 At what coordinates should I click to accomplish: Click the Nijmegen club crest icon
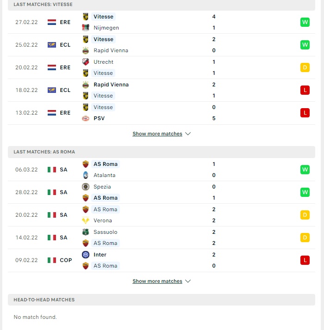[86, 28]
